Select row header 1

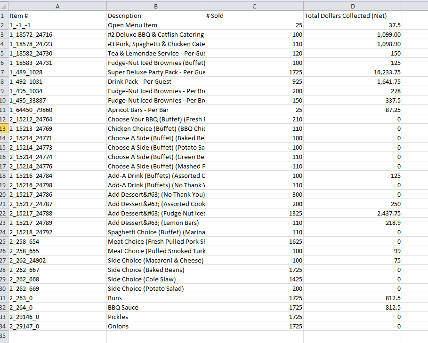(x=5, y=16)
